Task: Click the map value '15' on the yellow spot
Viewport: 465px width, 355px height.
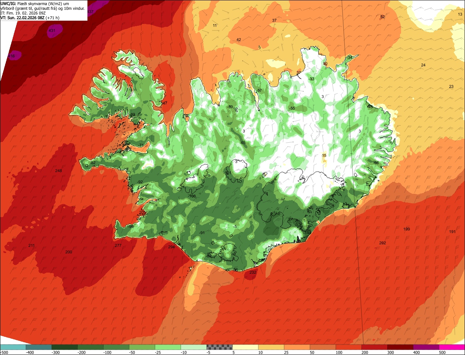Action: click(x=324, y=155)
